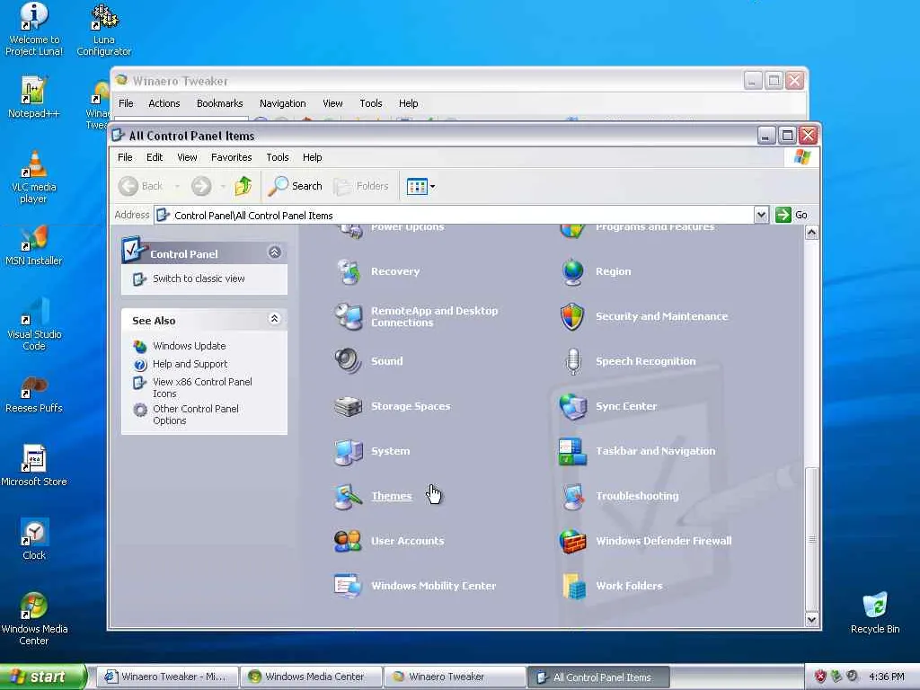Open the Sound speaker icon

(x=349, y=361)
